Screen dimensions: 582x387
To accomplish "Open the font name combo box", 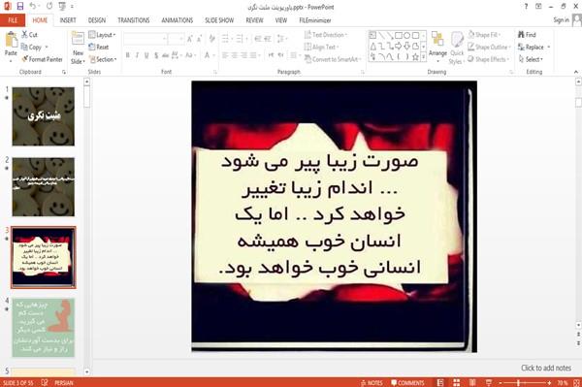I will [x=145, y=38].
